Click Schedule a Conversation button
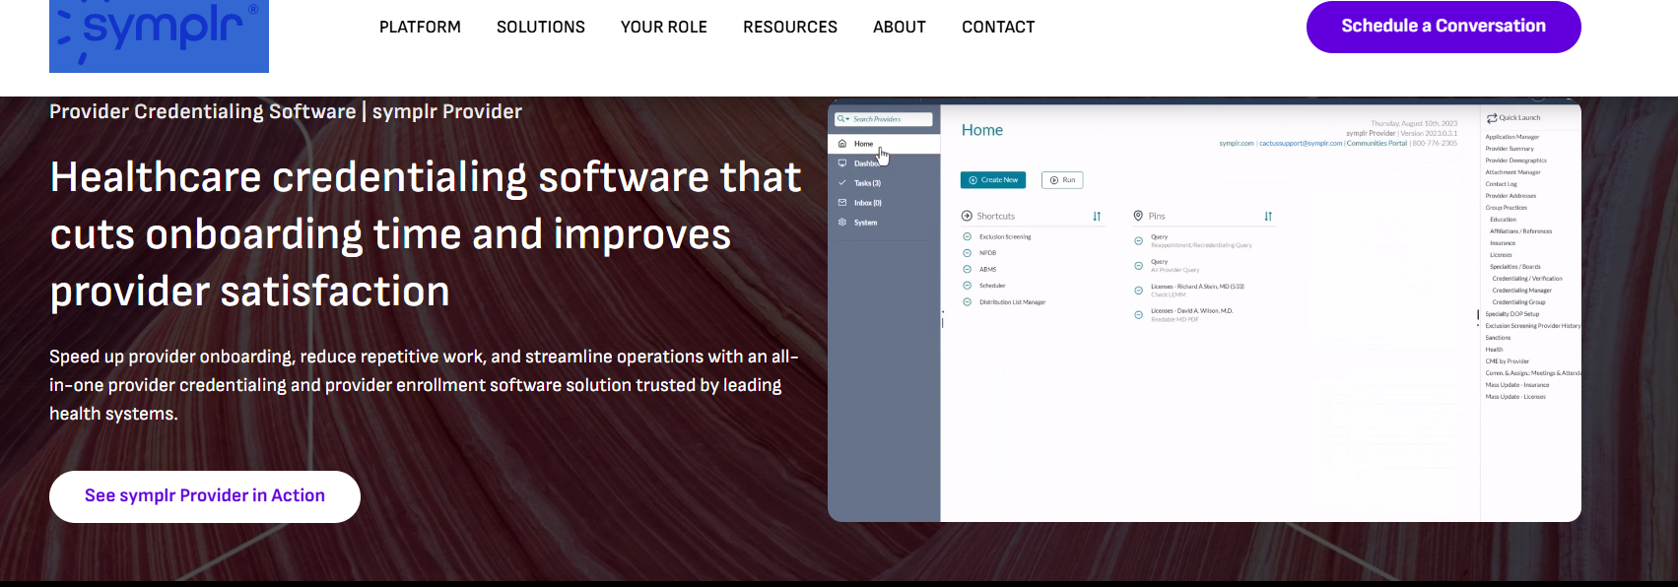The height and width of the screenshot is (587, 1678). 1443,27
